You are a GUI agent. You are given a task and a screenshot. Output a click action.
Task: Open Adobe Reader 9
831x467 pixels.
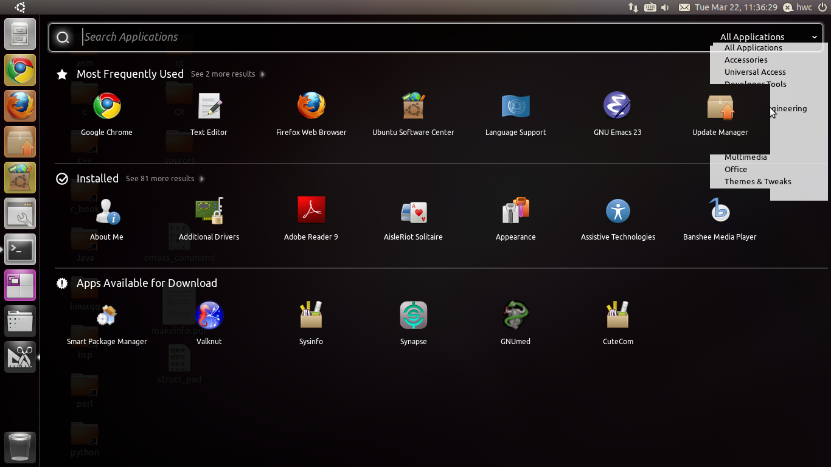coord(311,211)
